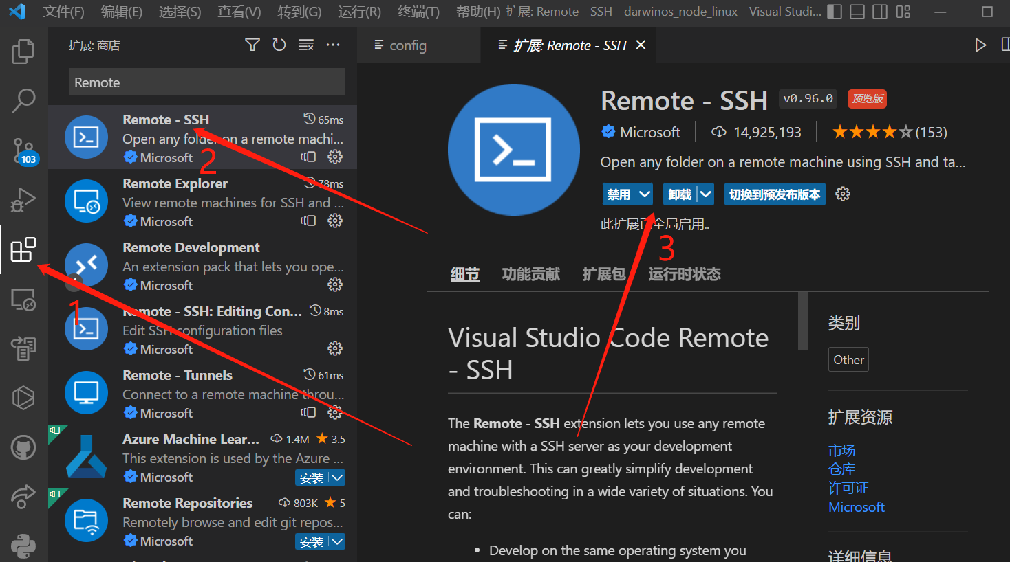Image resolution: width=1010 pixels, height=562 pixels.
Task: Open manage gear for Remote - Tunnels item
Action: pos(335,412)
